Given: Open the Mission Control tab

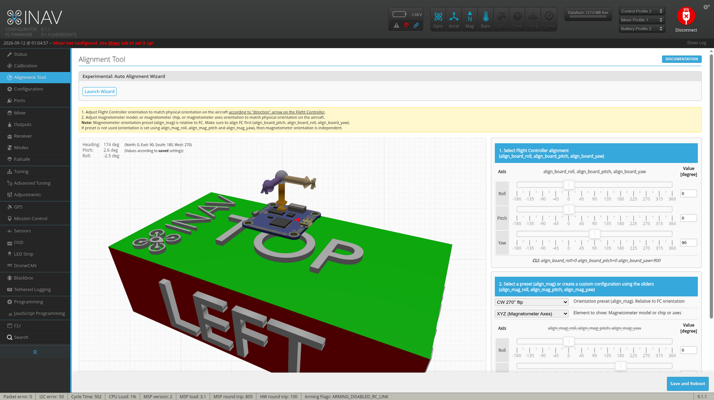Looking at the screenshot, I should pos(35,219).
